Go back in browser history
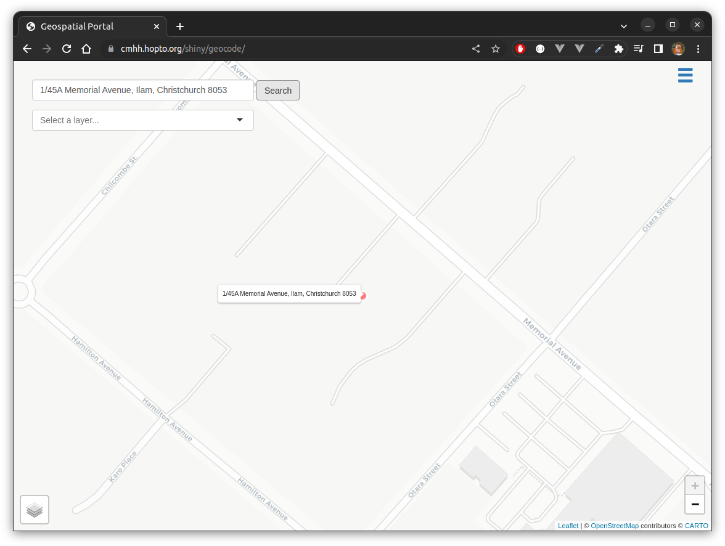 pos(27,49)
